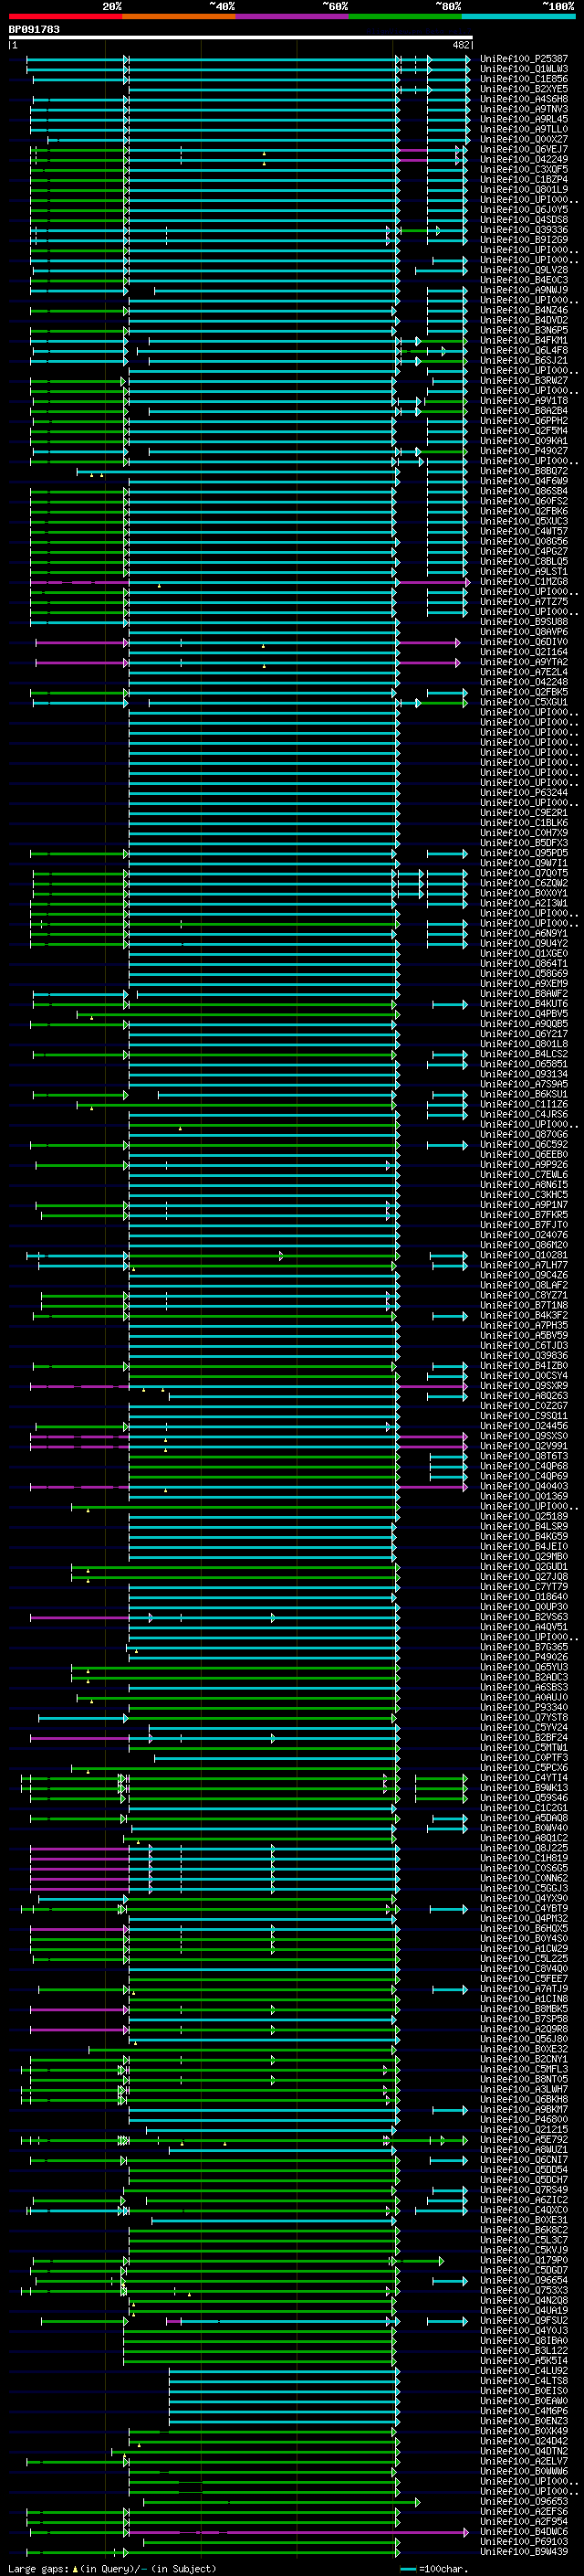Open hit UniRef100_P25387
584x2576 pixels.
(524, 59)
